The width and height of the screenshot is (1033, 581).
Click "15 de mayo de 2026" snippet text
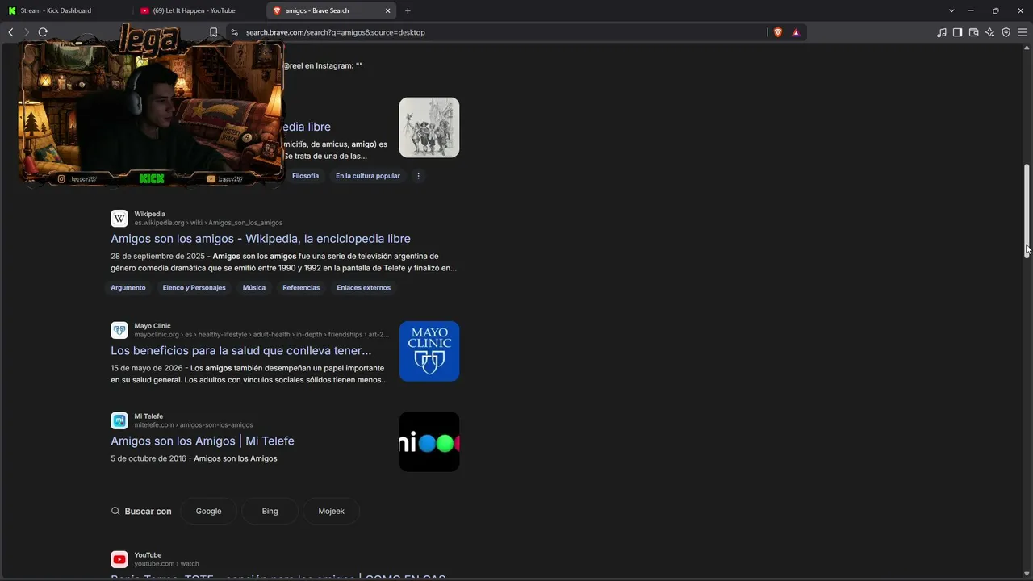point(146,368)
